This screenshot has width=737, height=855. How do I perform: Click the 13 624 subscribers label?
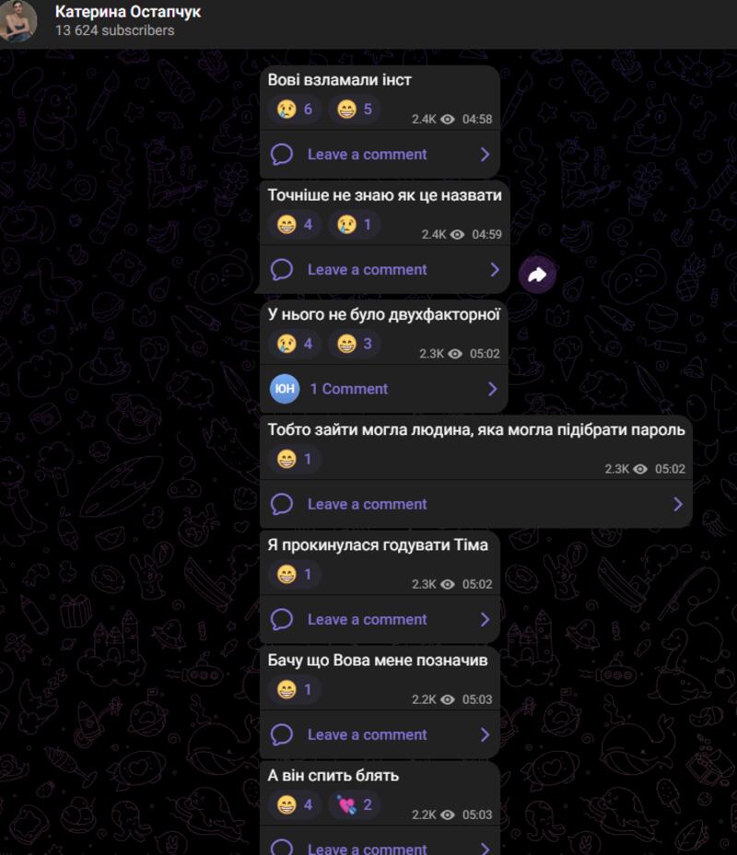115,30
